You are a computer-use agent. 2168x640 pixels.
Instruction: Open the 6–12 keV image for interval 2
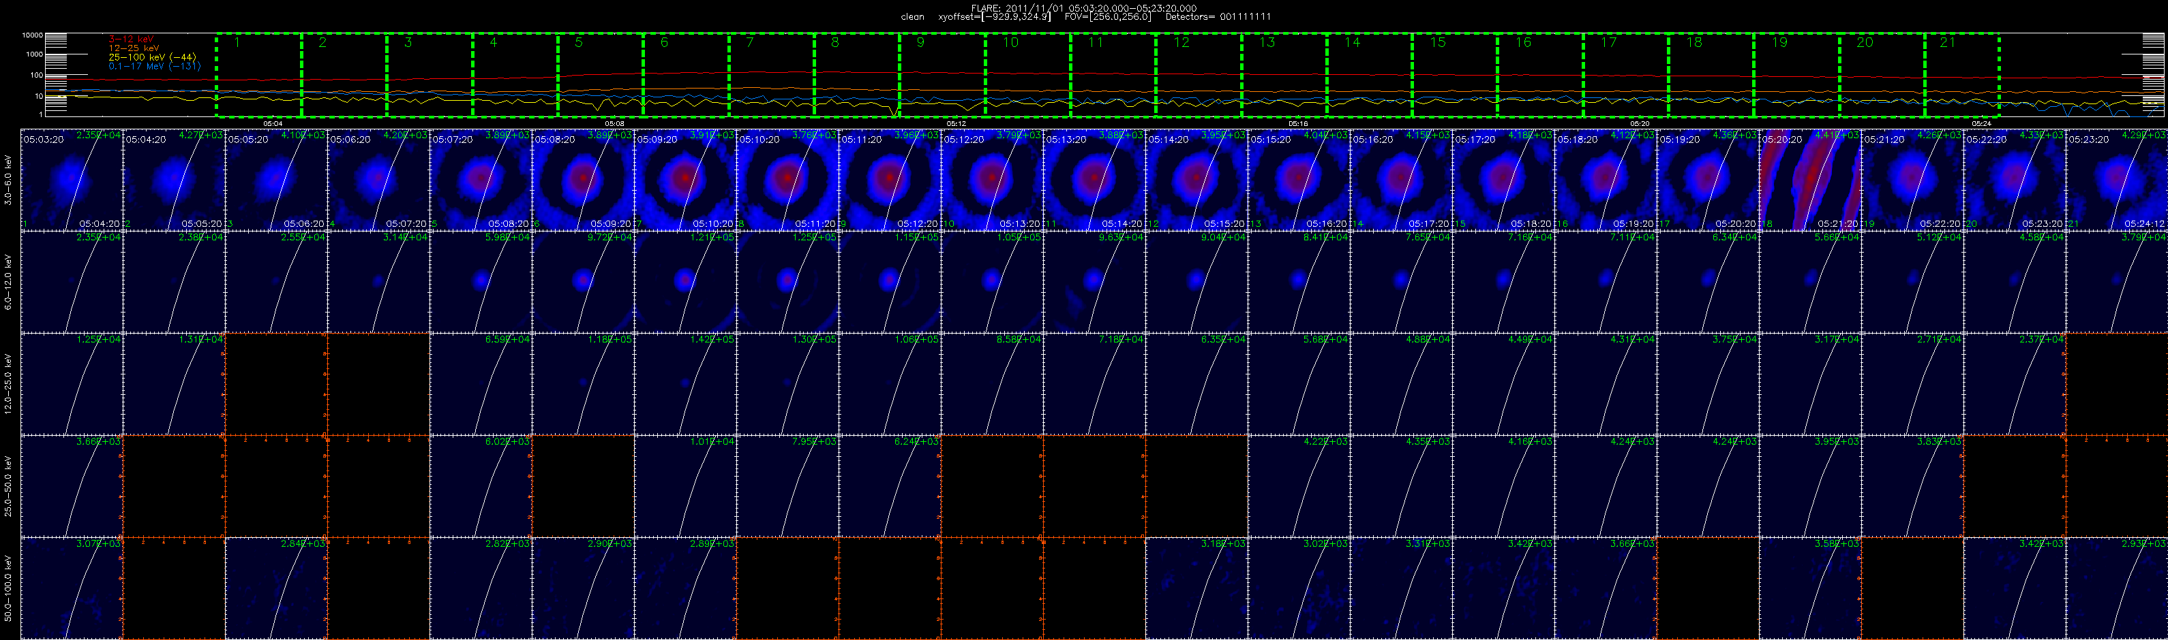(x=175, y=282)
